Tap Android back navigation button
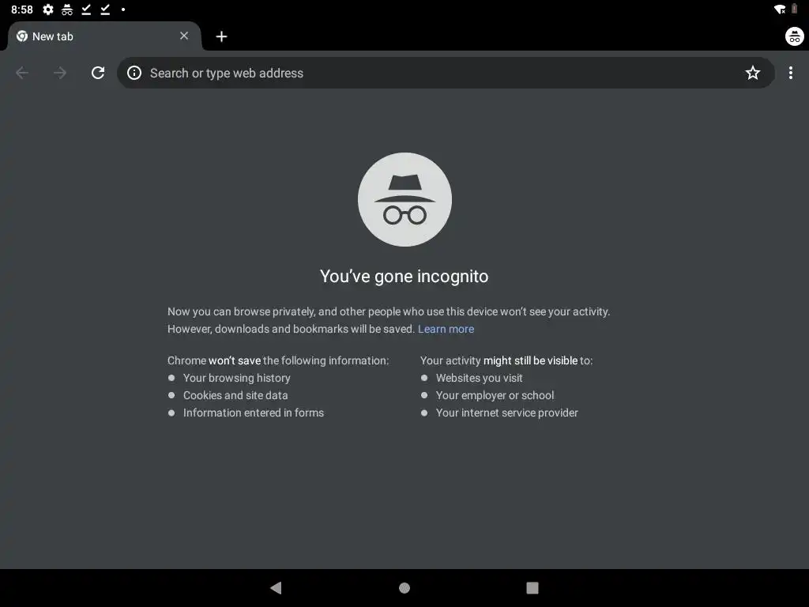The image size is (809, 607). (276, 588)
